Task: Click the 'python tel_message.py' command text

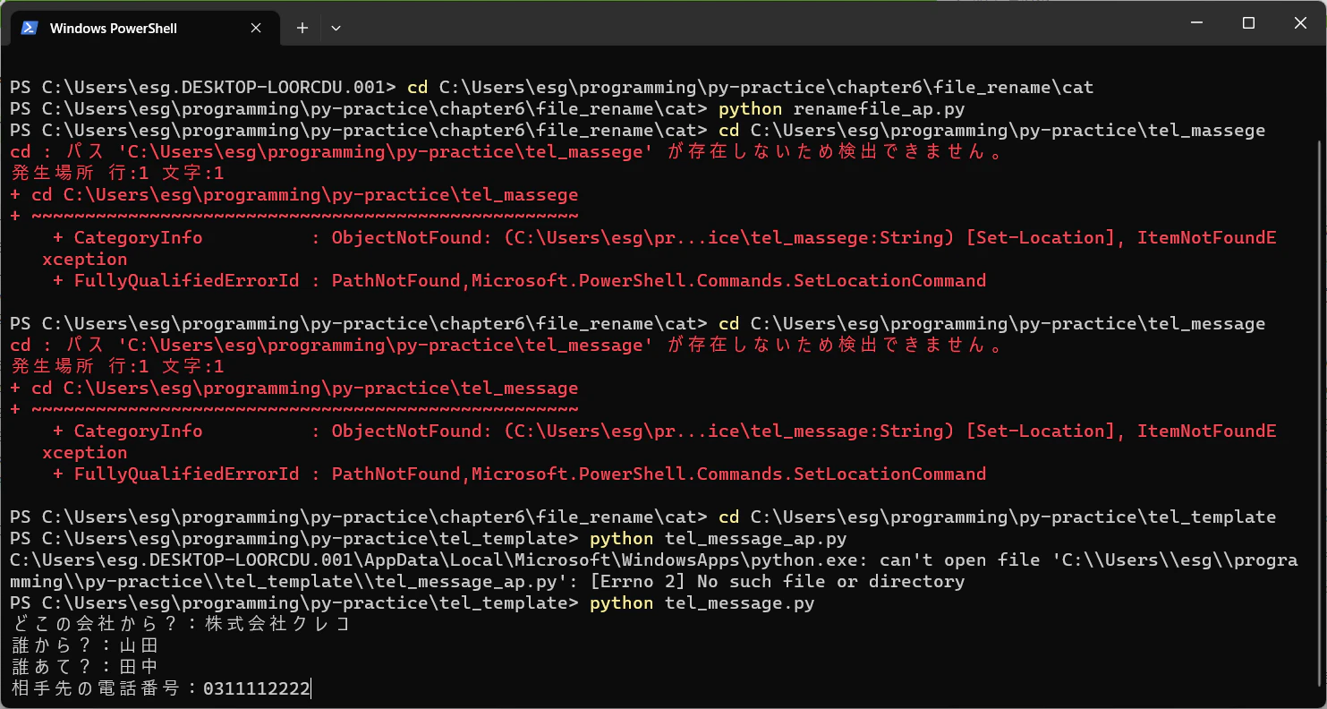Action: point(702,603)
